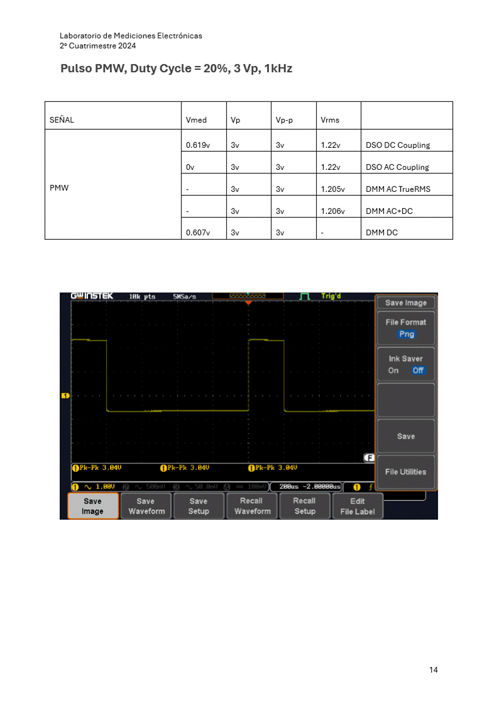Turn Ink Saver On
Viewport: 499px width, 706px height.
coord(393,371)
